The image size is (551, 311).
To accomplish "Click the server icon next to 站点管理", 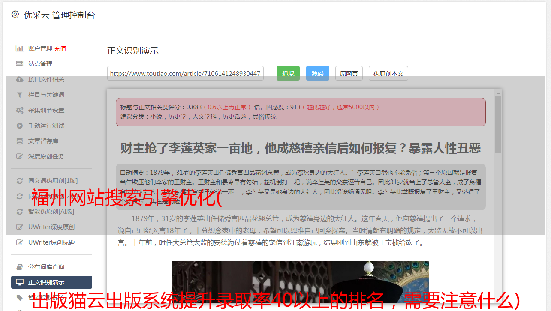I will coord(19,64).
